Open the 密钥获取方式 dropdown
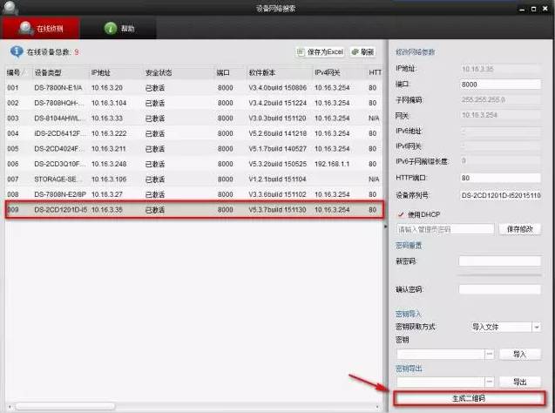The width and height of the screenshot is (555, 413). (x=537, y=327)
